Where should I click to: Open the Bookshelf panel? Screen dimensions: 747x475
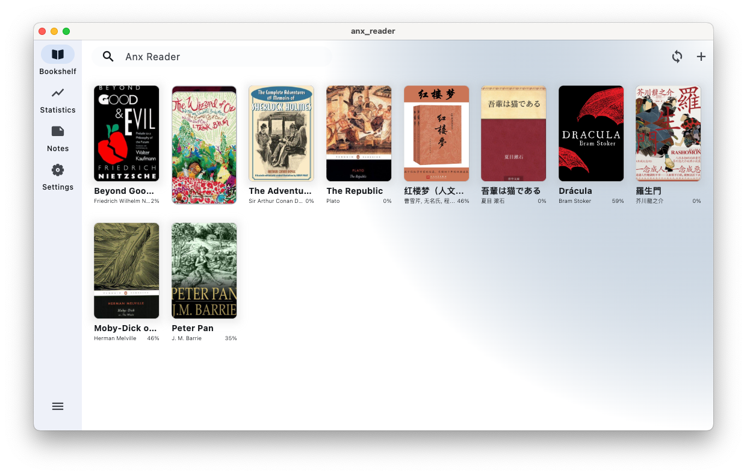click(57, 59)
